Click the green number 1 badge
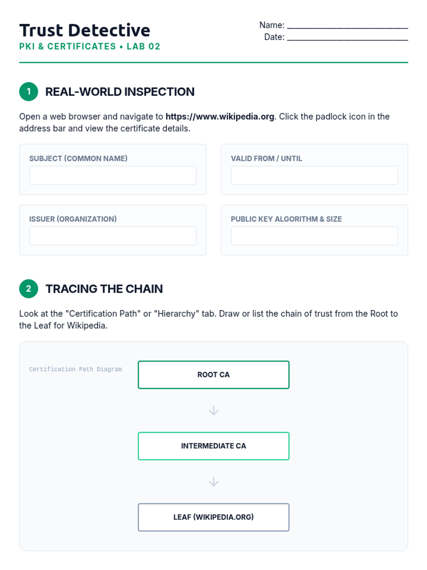 pyautogui.click(x=28, y=92)
